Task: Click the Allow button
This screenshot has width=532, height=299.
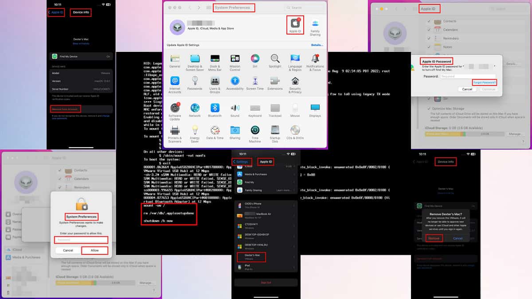Action: pyautogui.click(x=94, y=250)
